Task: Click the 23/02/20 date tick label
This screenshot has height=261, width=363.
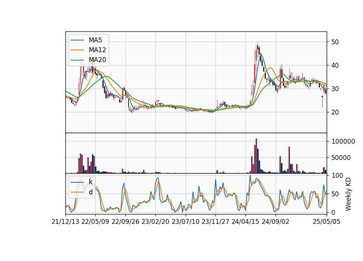Action: tap(155, 222)
